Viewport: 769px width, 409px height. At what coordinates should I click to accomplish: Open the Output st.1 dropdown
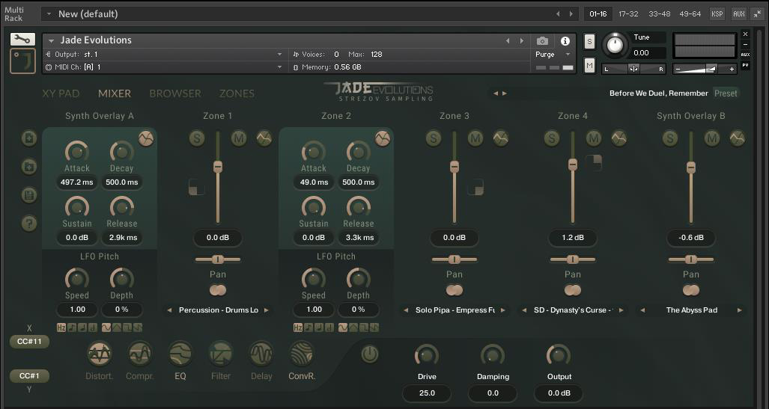click(279, 55)
